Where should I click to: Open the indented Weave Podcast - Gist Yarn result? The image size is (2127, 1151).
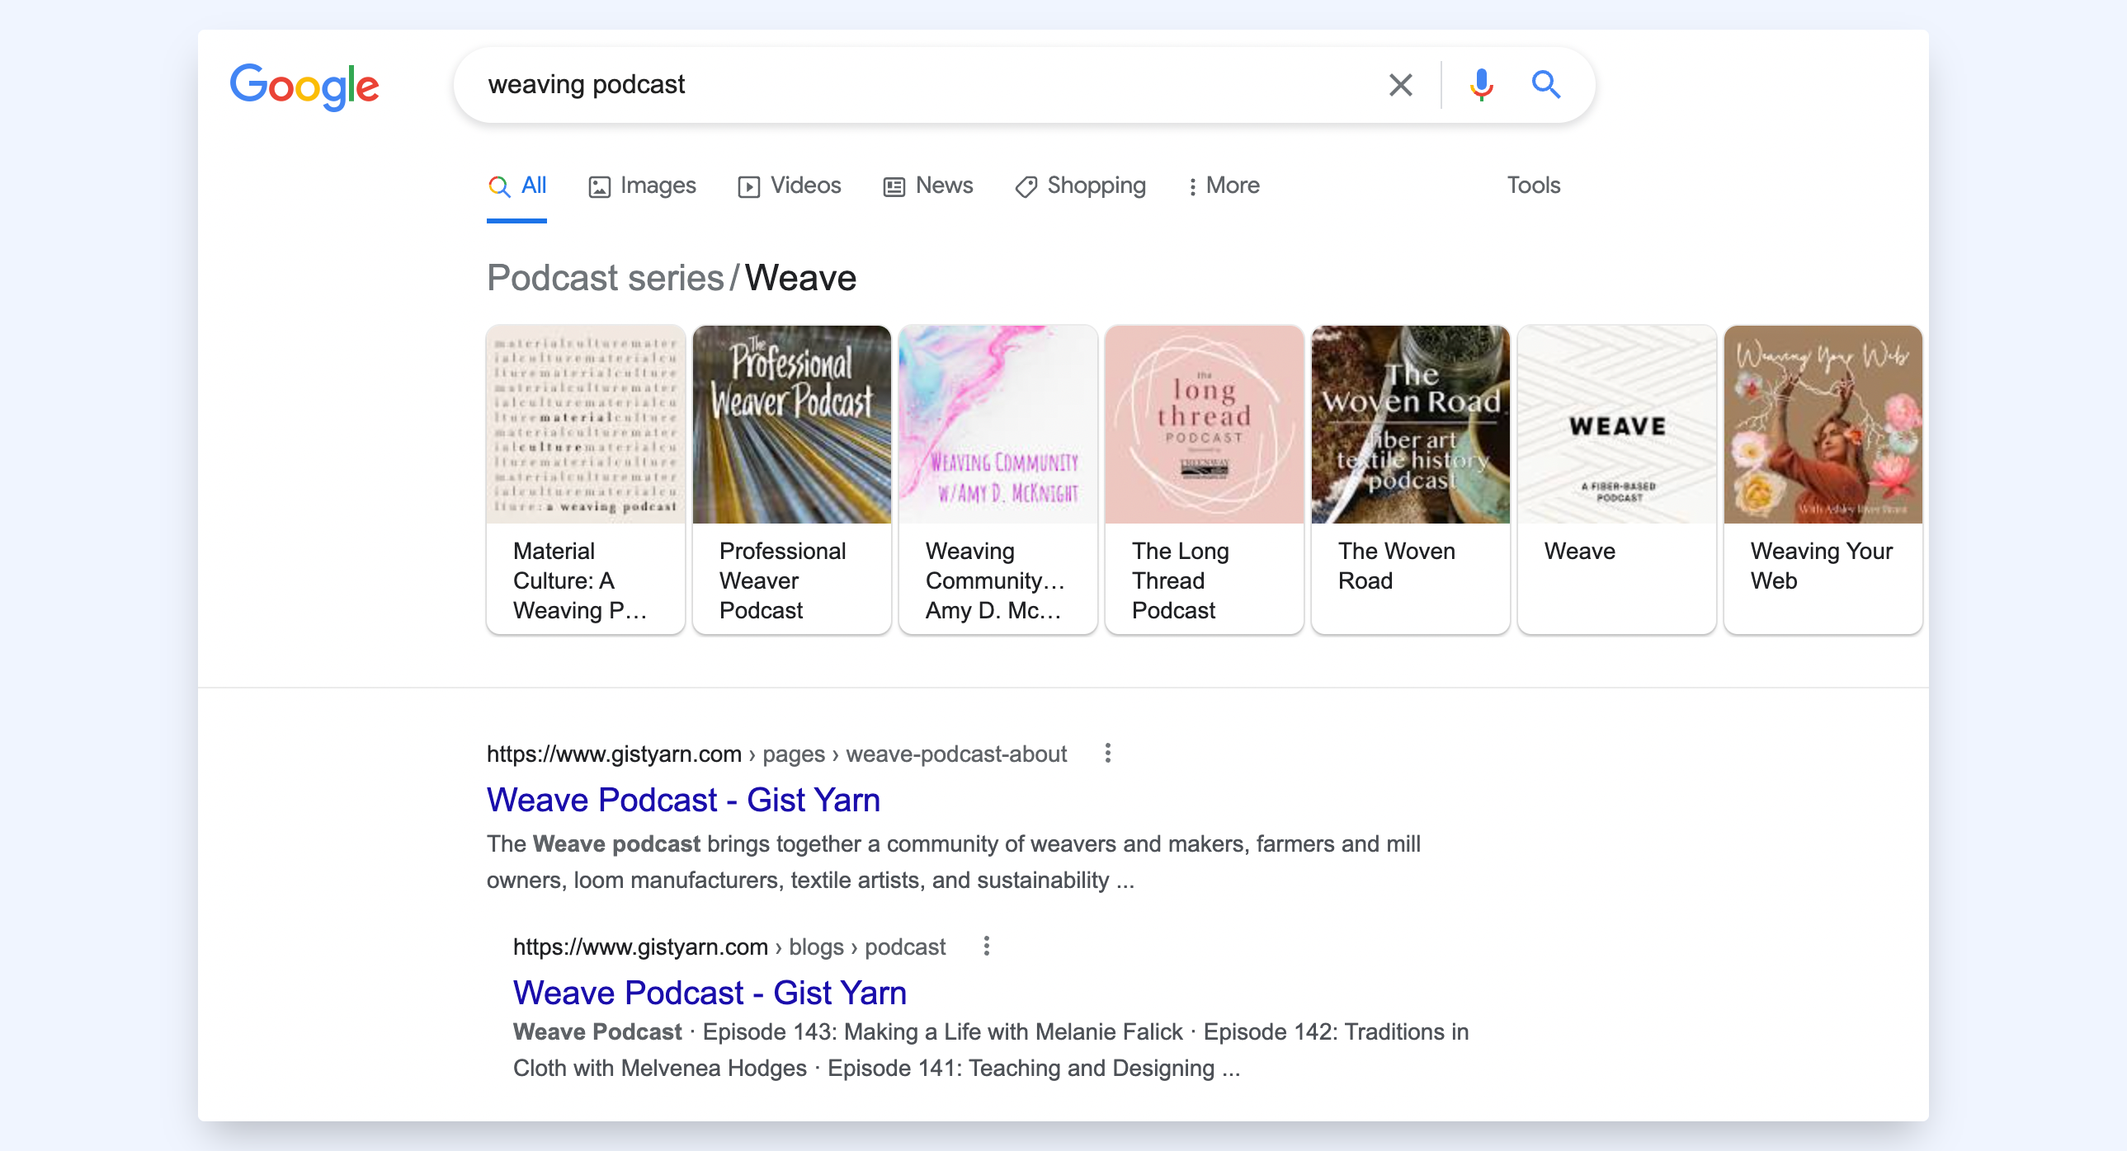pos(710,993)
